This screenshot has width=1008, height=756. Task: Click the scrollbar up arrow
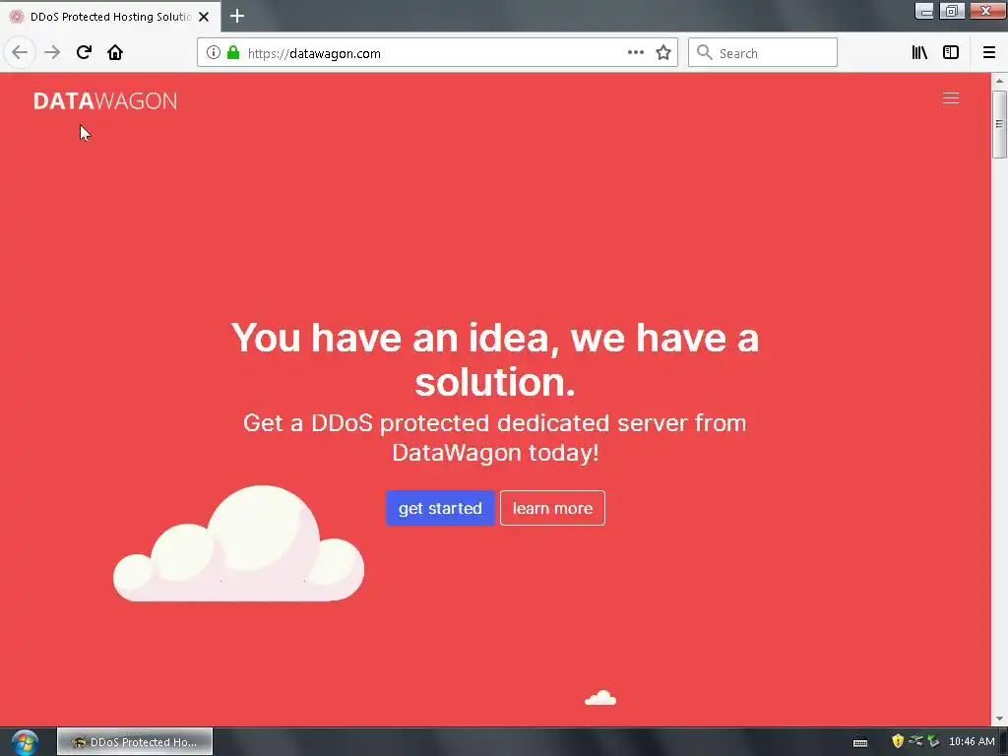(x=999, y=81)
